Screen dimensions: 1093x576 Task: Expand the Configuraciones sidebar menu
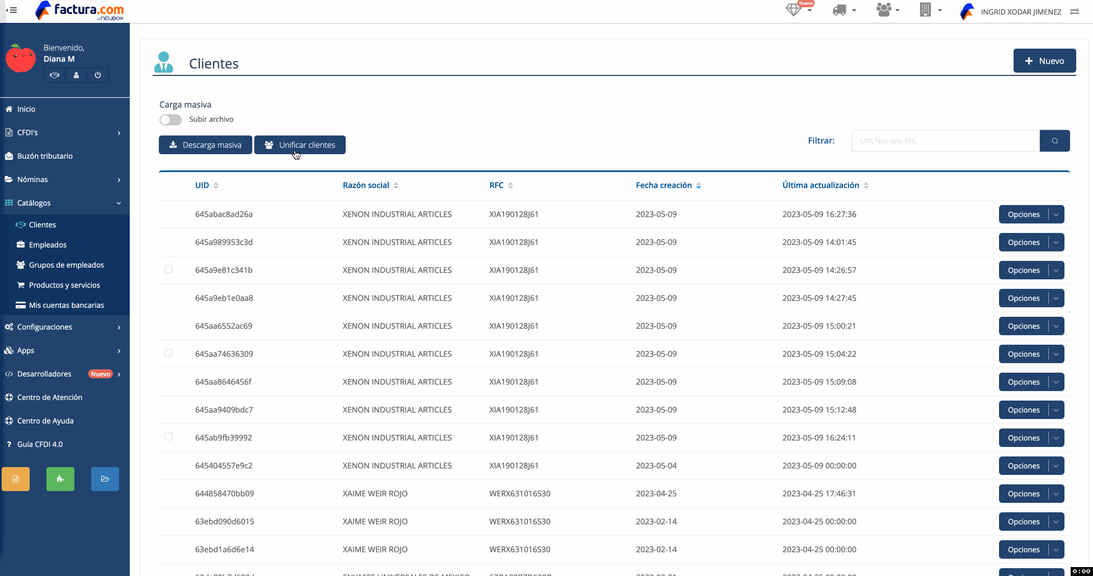point(65,327)
